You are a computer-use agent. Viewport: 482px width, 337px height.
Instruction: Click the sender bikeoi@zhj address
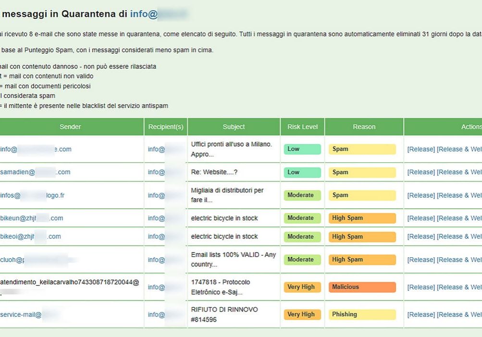click(30, 237)
